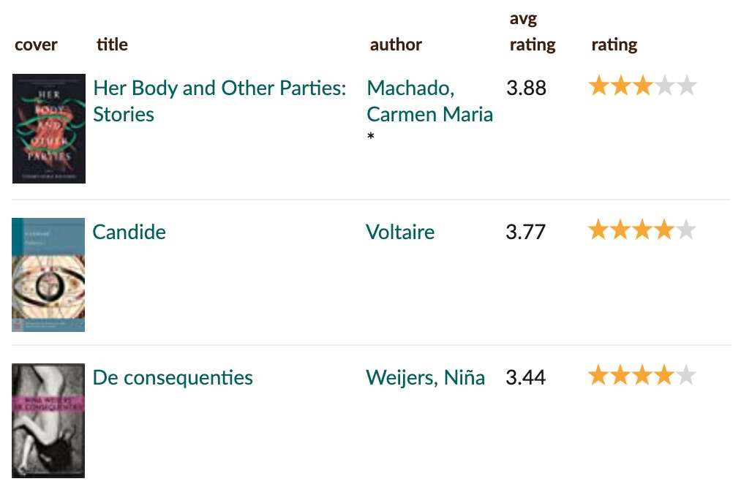Open the Candide title link
The height and width of the screenshot is (495, 752).
(129, 232)
